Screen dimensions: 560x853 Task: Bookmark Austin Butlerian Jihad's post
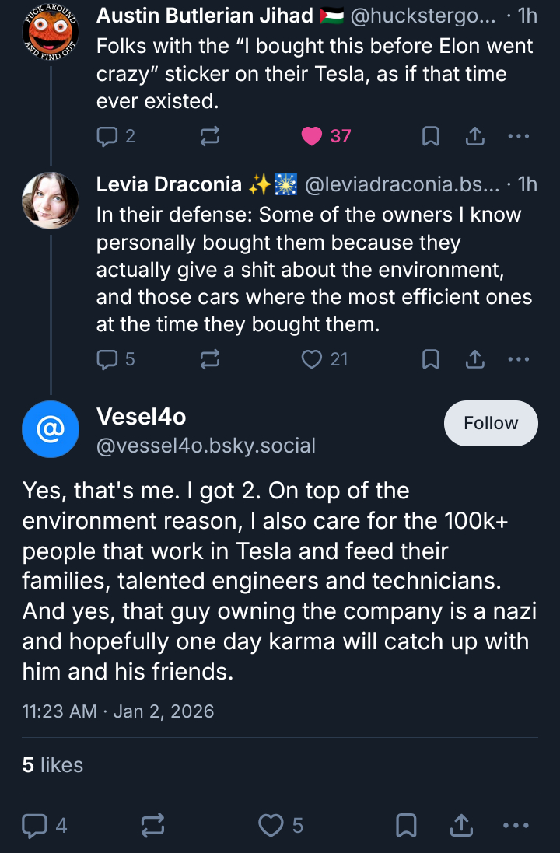point(430,137)
